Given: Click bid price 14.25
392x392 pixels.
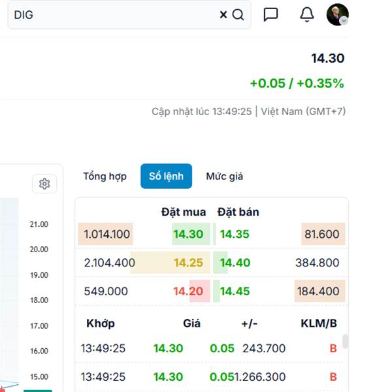Looking at the screenshot, I should (x=188, y=263).
